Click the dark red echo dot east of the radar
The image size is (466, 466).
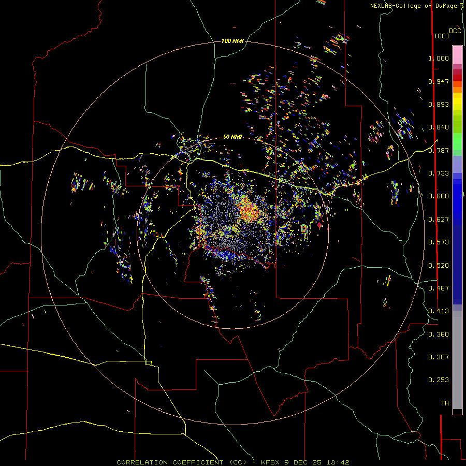[319, 225]
